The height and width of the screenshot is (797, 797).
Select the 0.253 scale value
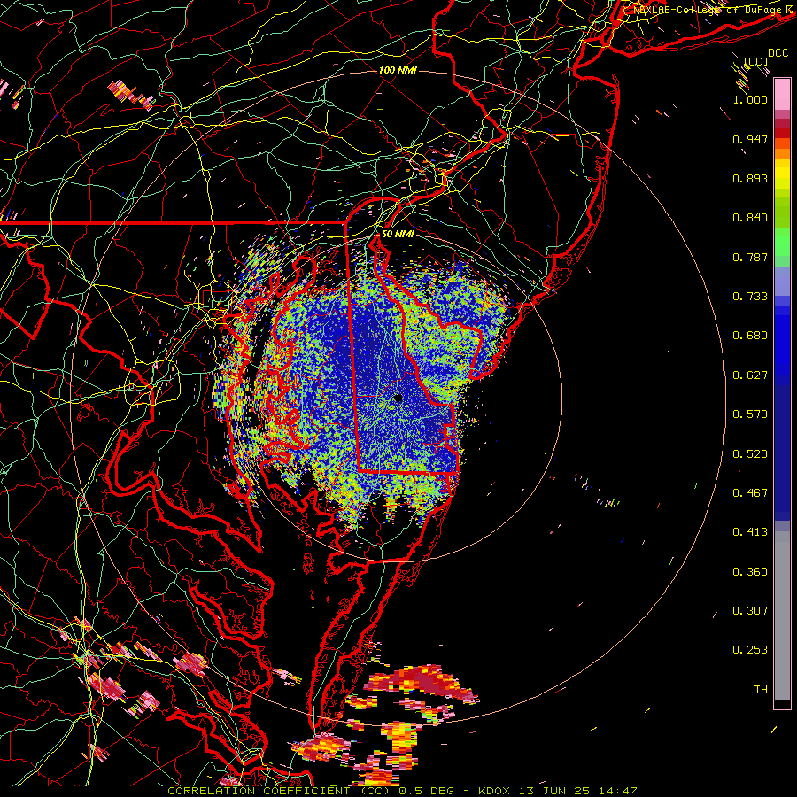[750, 650]
